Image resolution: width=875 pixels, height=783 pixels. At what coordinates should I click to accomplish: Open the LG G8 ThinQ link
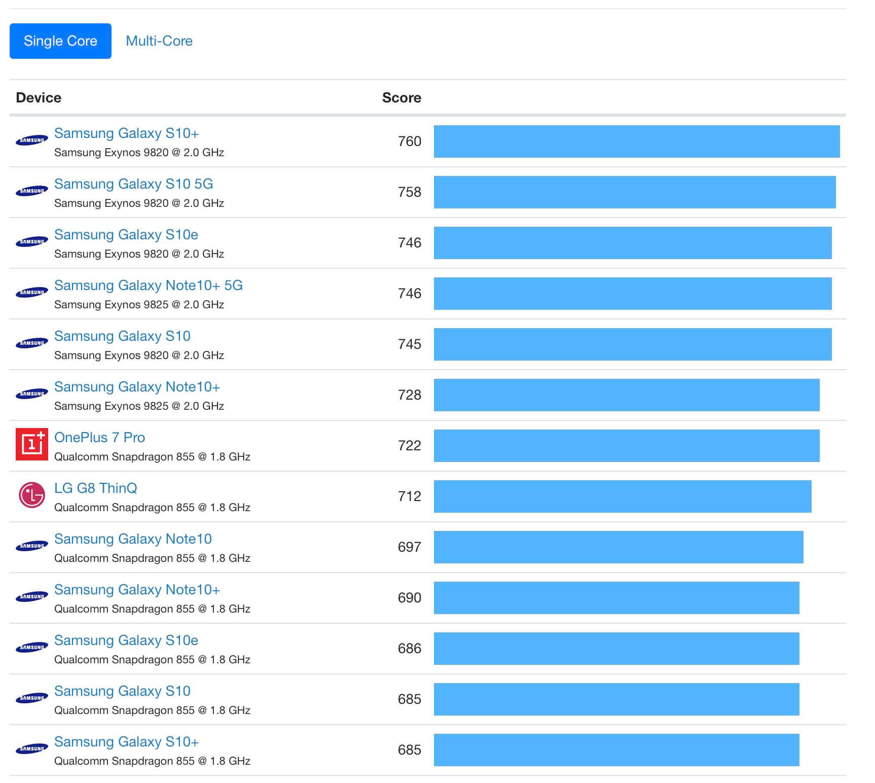[95, 488]
